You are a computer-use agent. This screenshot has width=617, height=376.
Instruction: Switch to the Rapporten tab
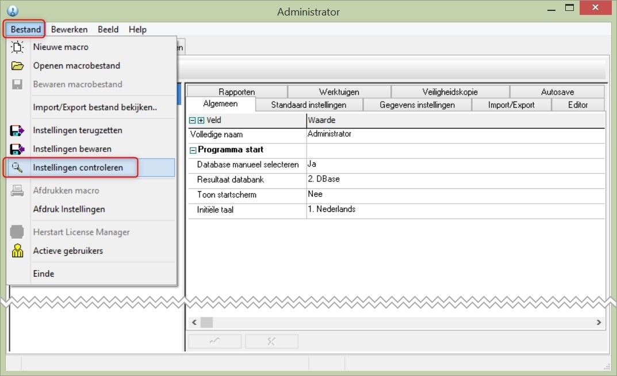[x=237, y=92]
